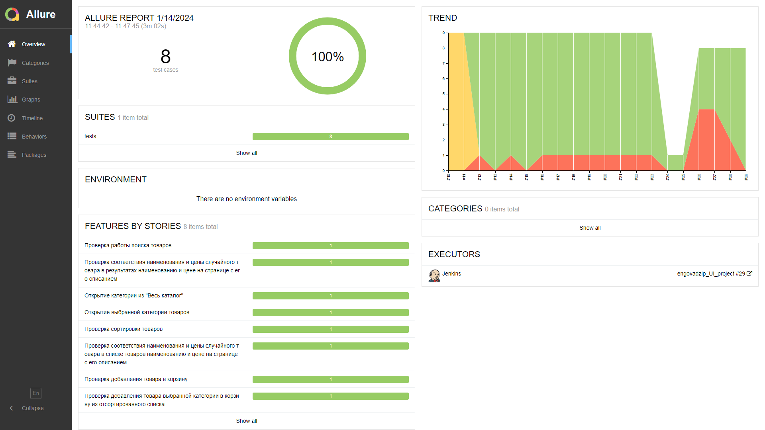
Task: Show all suites
Action: [246, 153]
